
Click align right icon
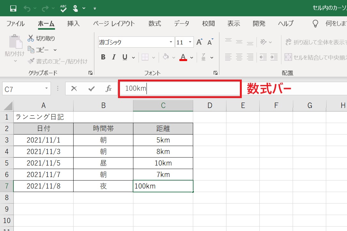pos(250,57)
